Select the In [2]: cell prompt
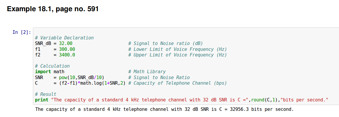This screenshot has height=117, width=339. (x=22, y=32)
